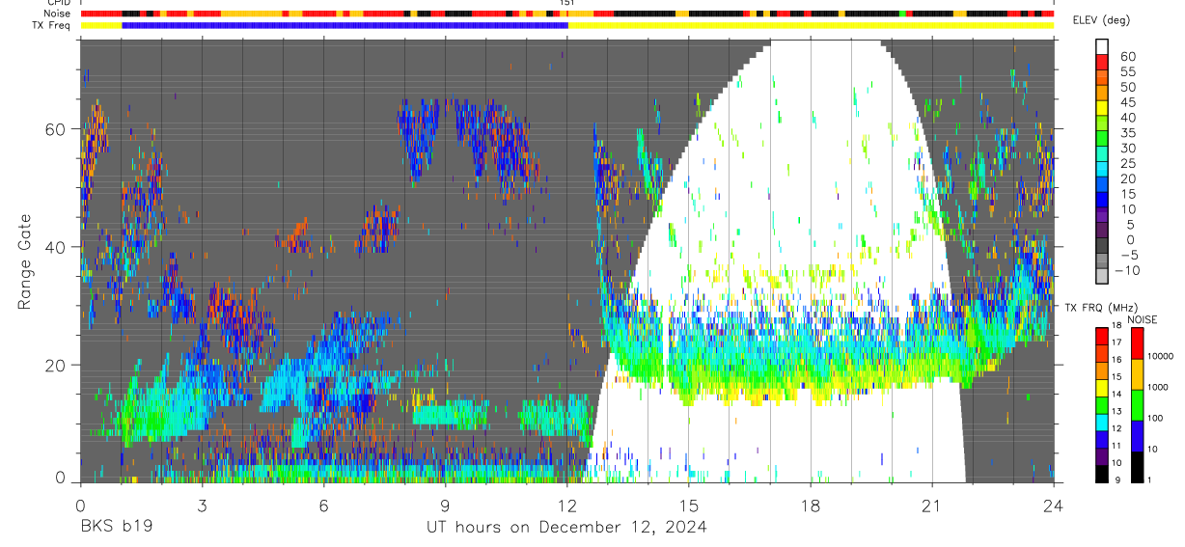Click the red TX FRQ swatch between 17 and 18
1185x547 pixels.
(1103, 335)
